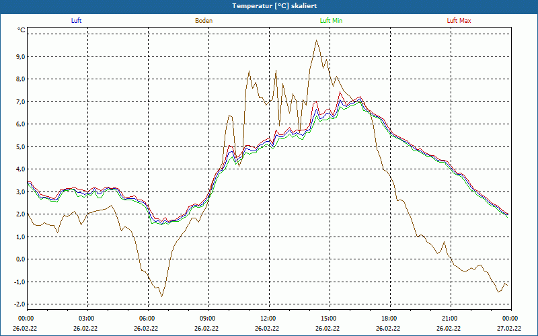Click the 8,0 y-axis value
The height and width of the screenshot is (336, 538).
[21, 79]
